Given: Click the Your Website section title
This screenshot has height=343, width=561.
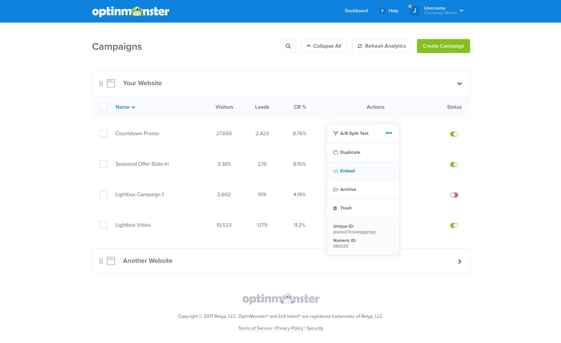Looking at the screenshot, I should pyautogui.click(x=142, y=83).
